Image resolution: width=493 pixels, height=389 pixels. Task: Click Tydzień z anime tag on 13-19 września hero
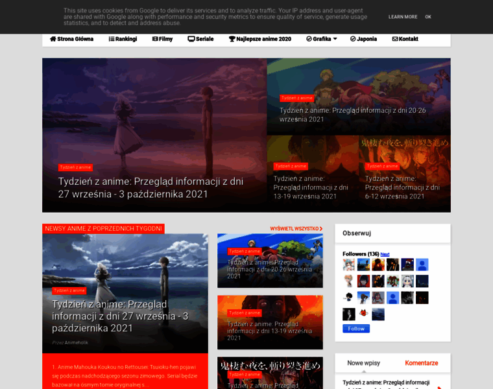tap(291, 166)
